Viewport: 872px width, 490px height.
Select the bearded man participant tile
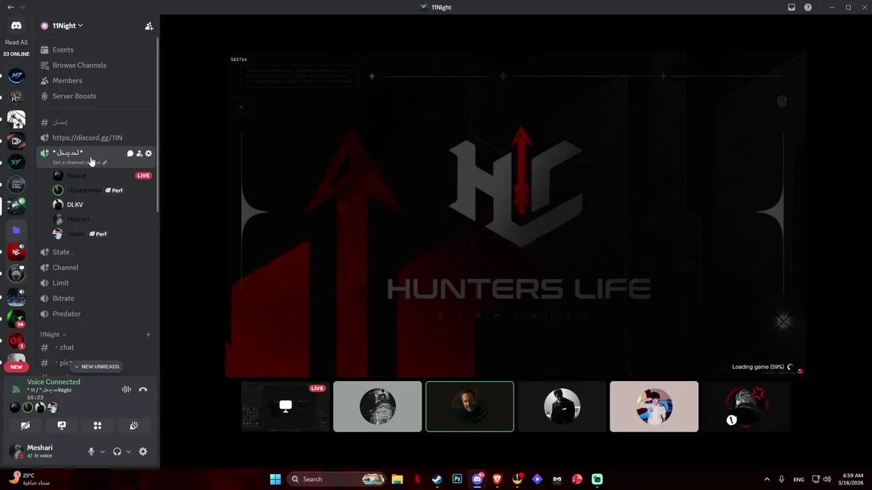[470, 406]
